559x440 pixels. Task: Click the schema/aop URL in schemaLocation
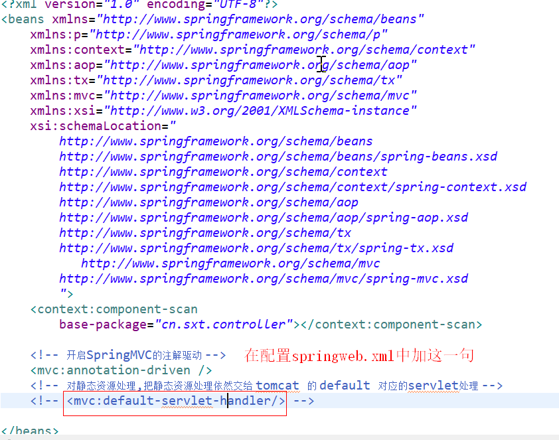[x=208, y=202]
